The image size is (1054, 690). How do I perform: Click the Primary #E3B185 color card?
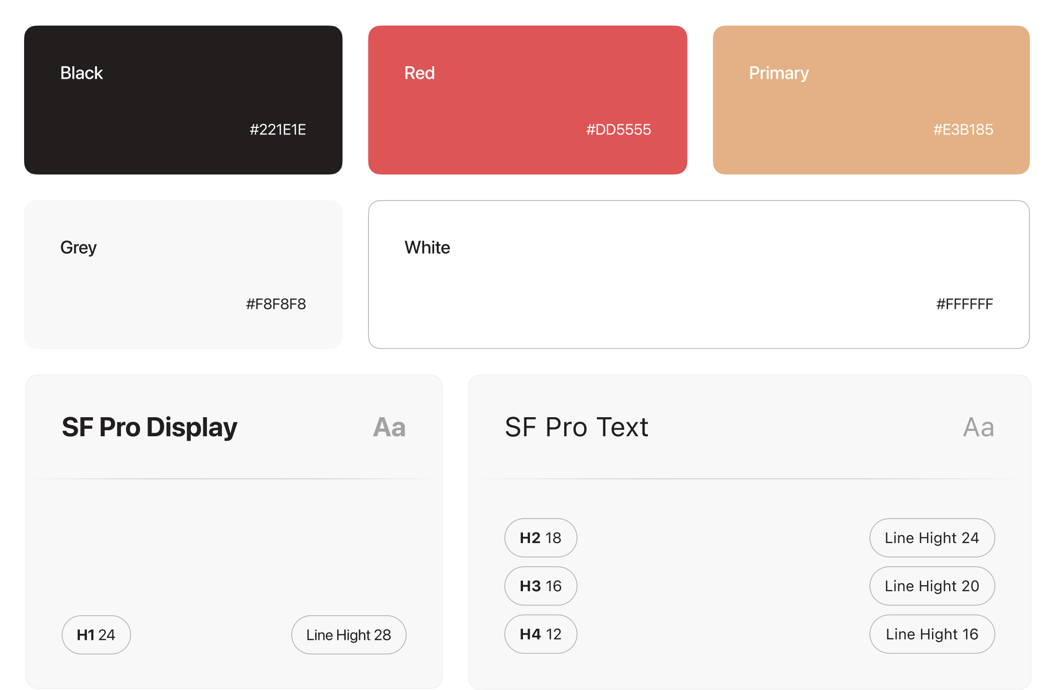coord(871,100)
